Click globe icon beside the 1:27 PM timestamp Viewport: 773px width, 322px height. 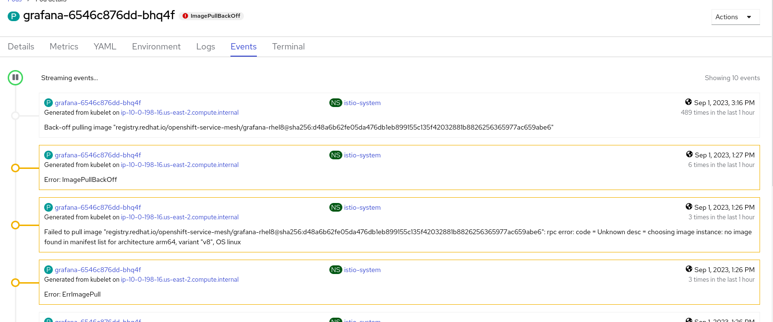[x=689, y=155]
